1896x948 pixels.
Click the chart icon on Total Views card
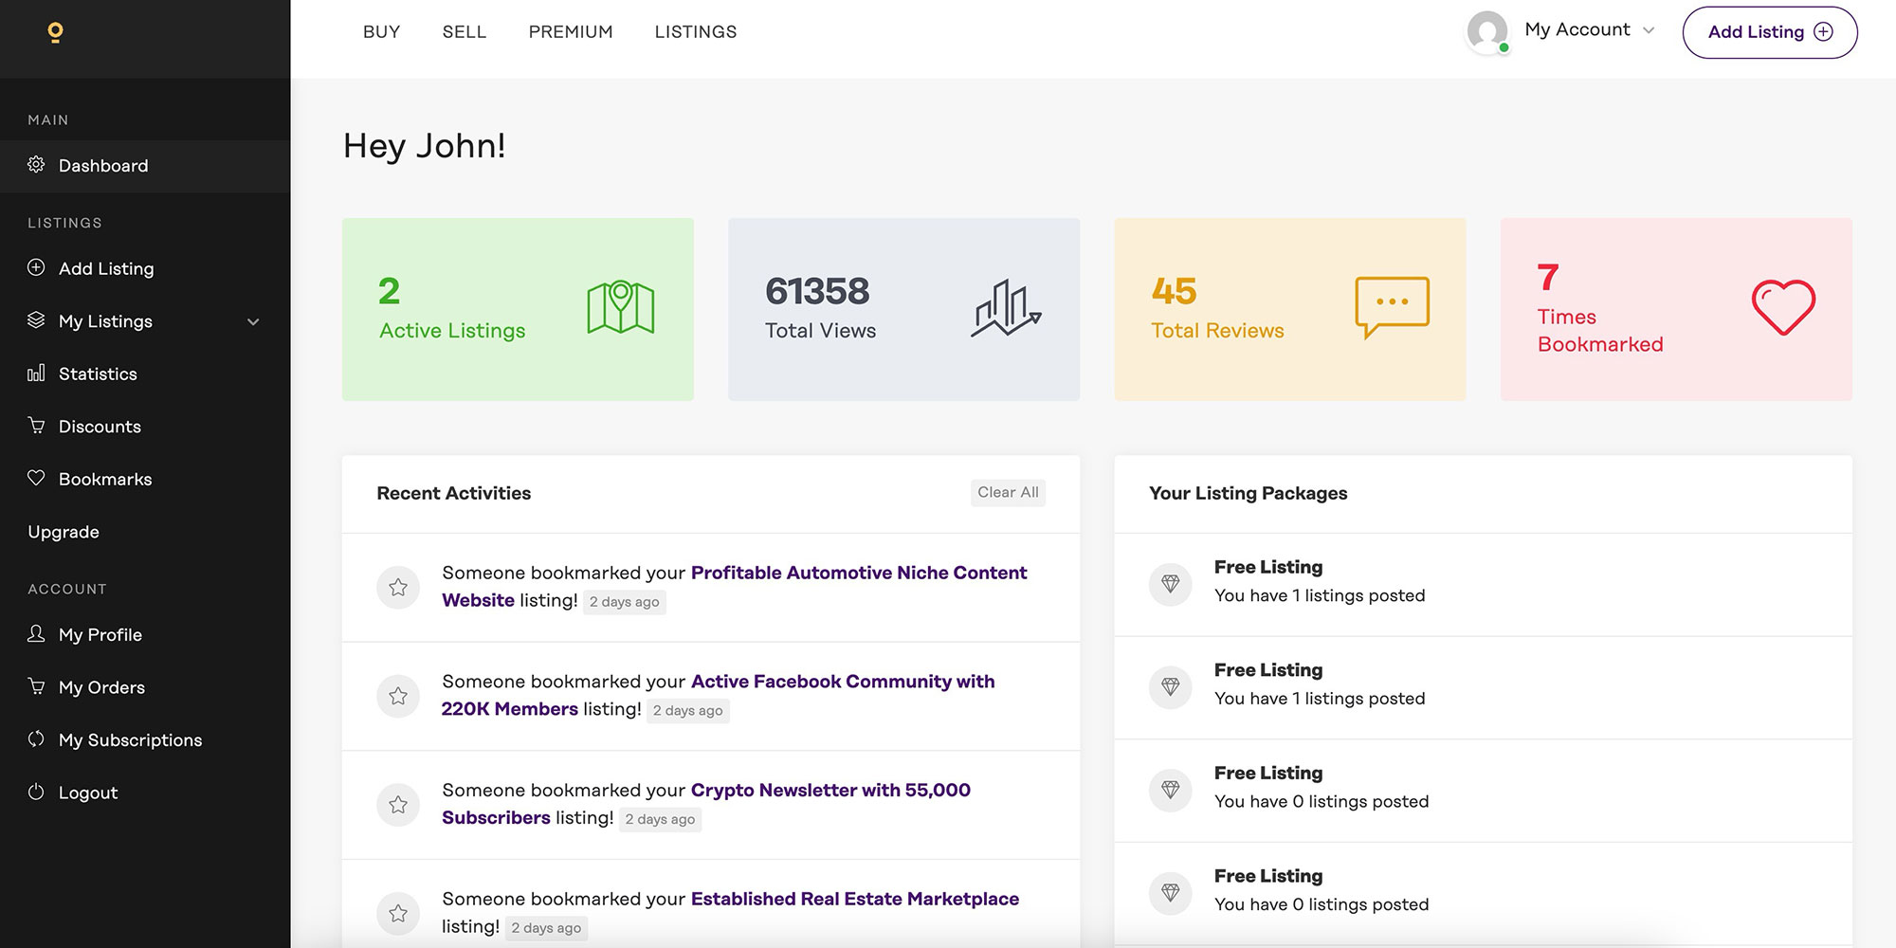pyautogui.click(x=1006, y=308)
